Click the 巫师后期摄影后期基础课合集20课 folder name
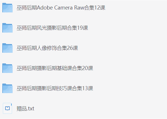Screen dimensions: 167x119 (55, 68)
